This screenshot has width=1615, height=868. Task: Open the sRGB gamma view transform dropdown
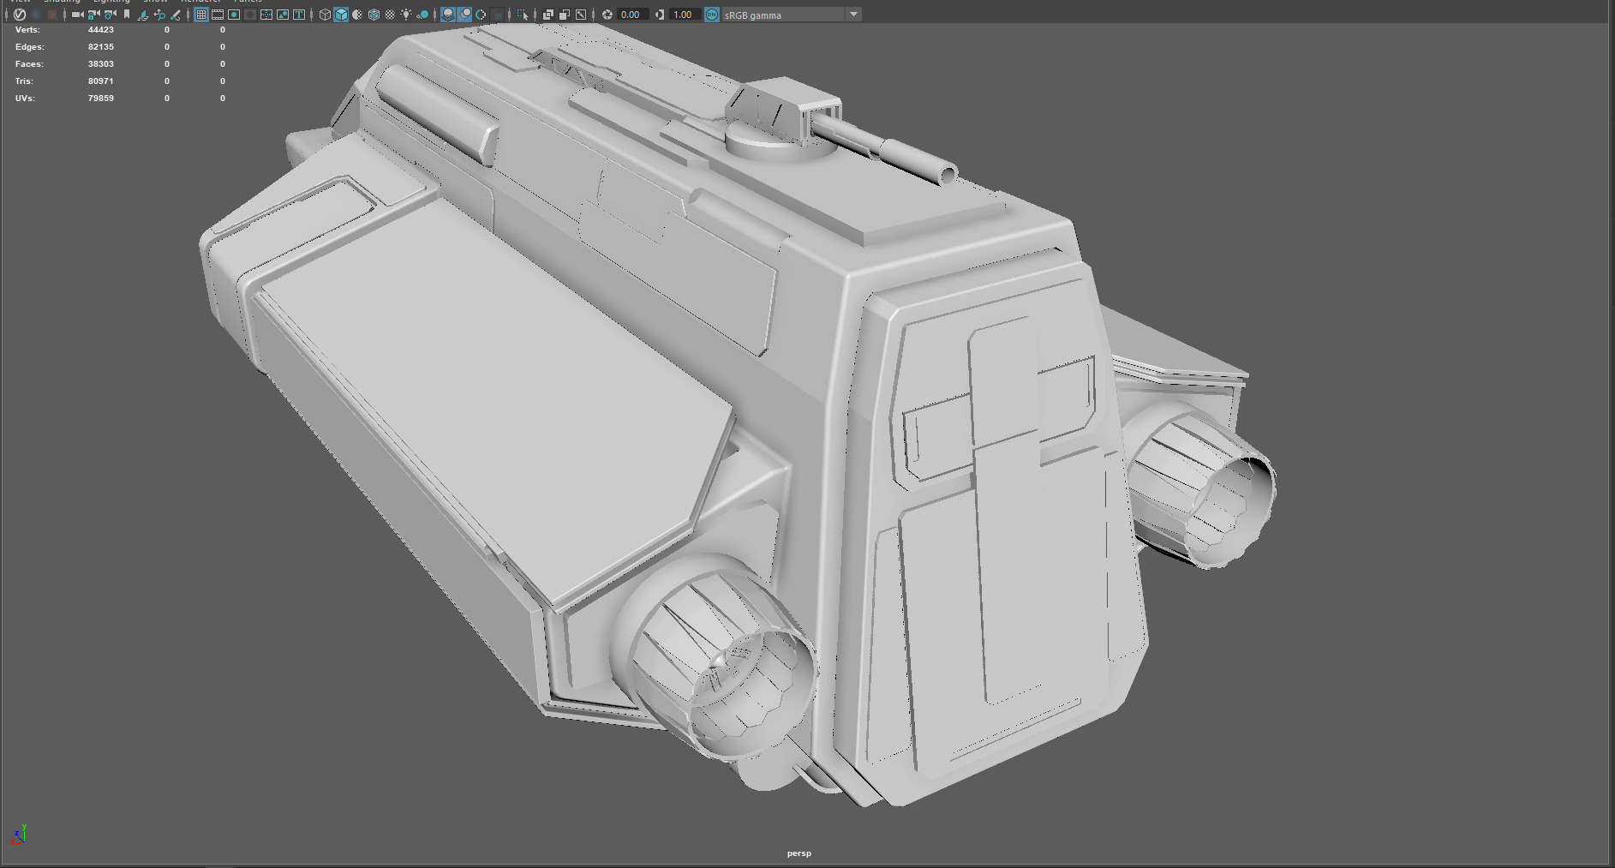click(790, 15)
